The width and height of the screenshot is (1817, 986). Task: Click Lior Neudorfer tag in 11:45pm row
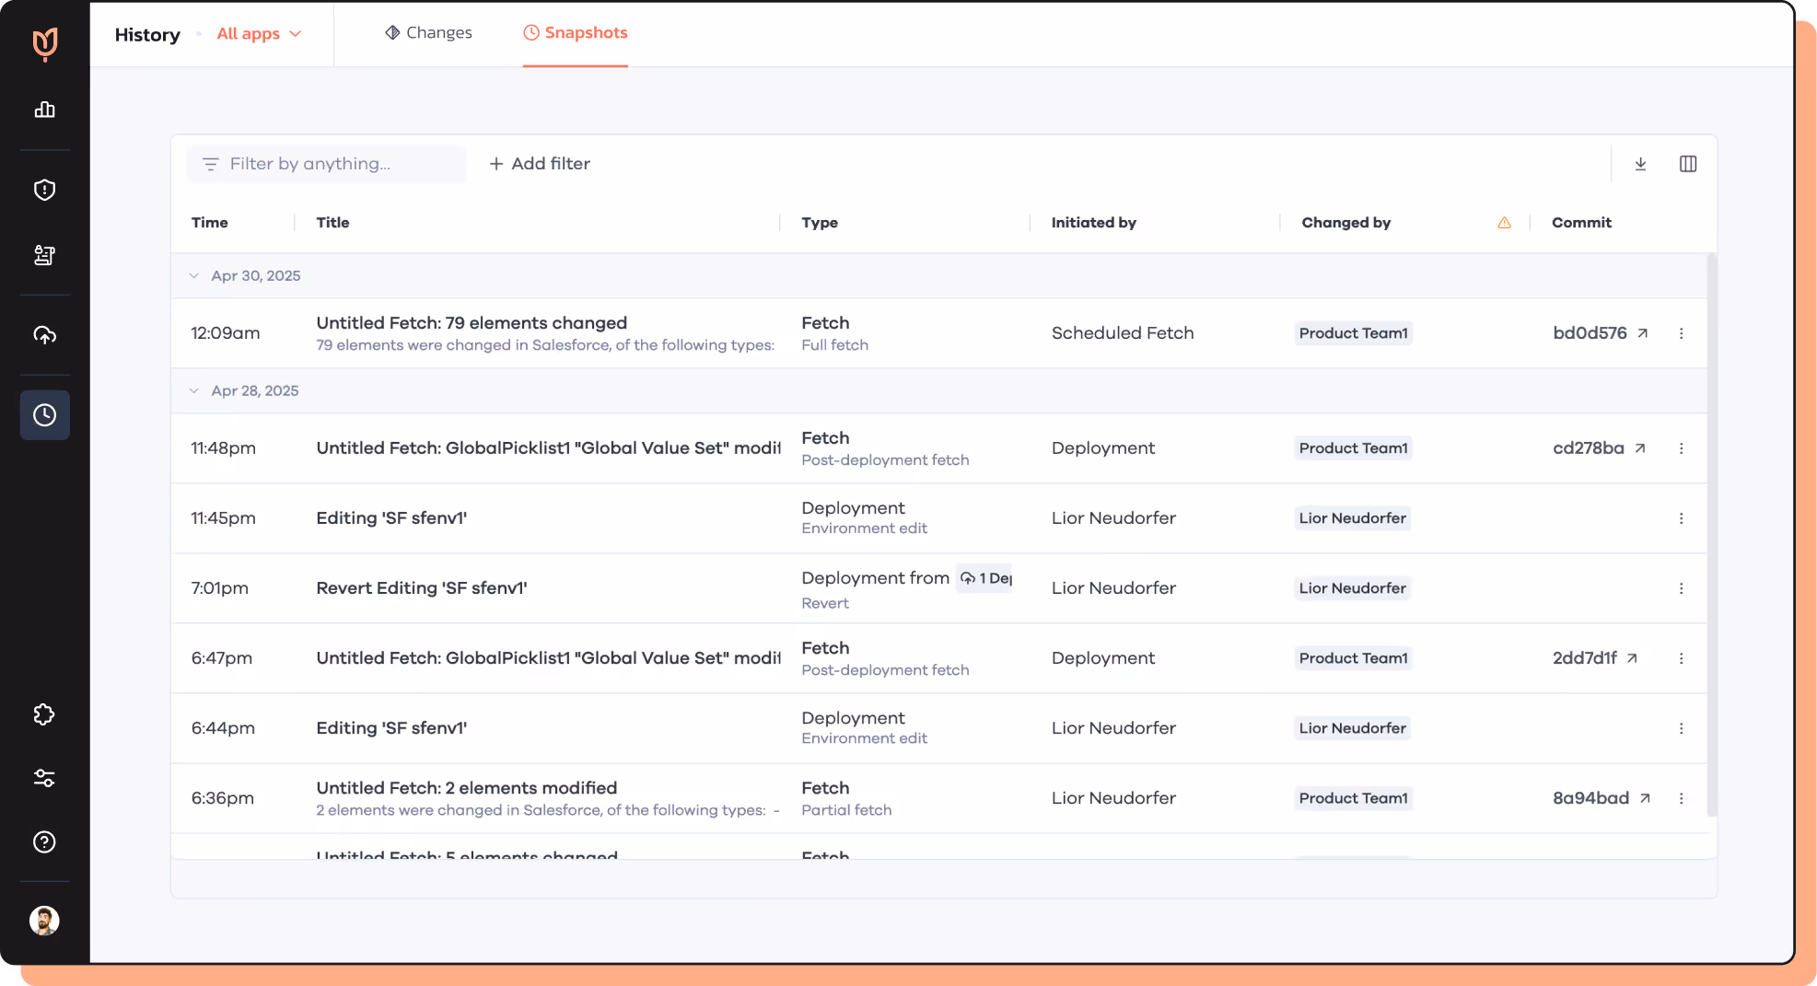[1352, 518]
